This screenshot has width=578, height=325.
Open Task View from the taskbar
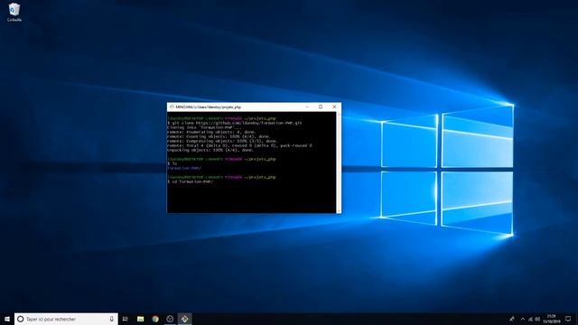click(x=126, y=319)
